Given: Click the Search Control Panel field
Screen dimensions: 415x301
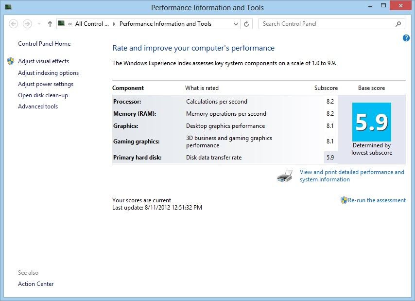Looking at the screenshot, I should pos(332,24).
